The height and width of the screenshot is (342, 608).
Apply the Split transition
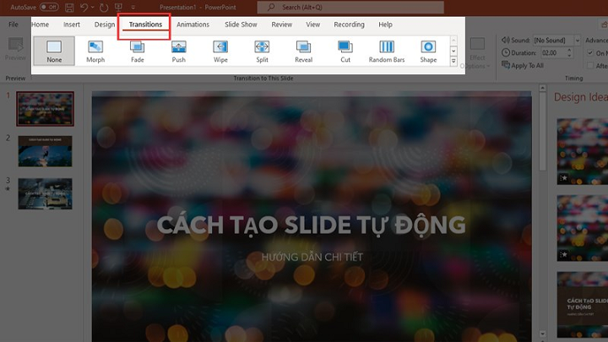click(x=262, y=51)
